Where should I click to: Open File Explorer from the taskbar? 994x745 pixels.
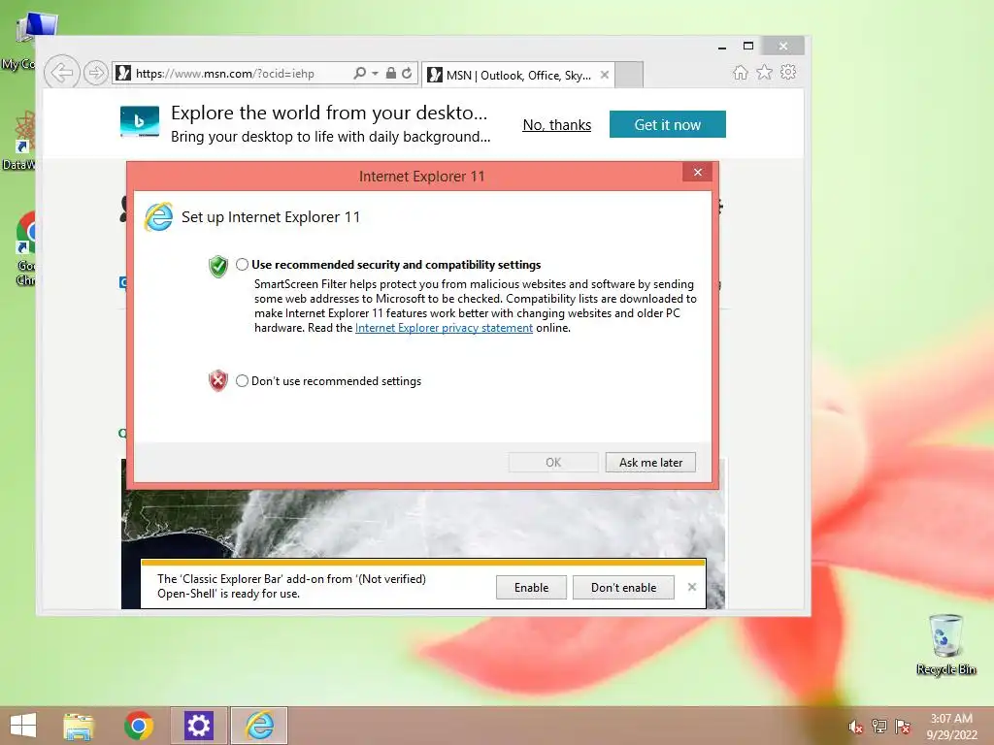point(79,726)
